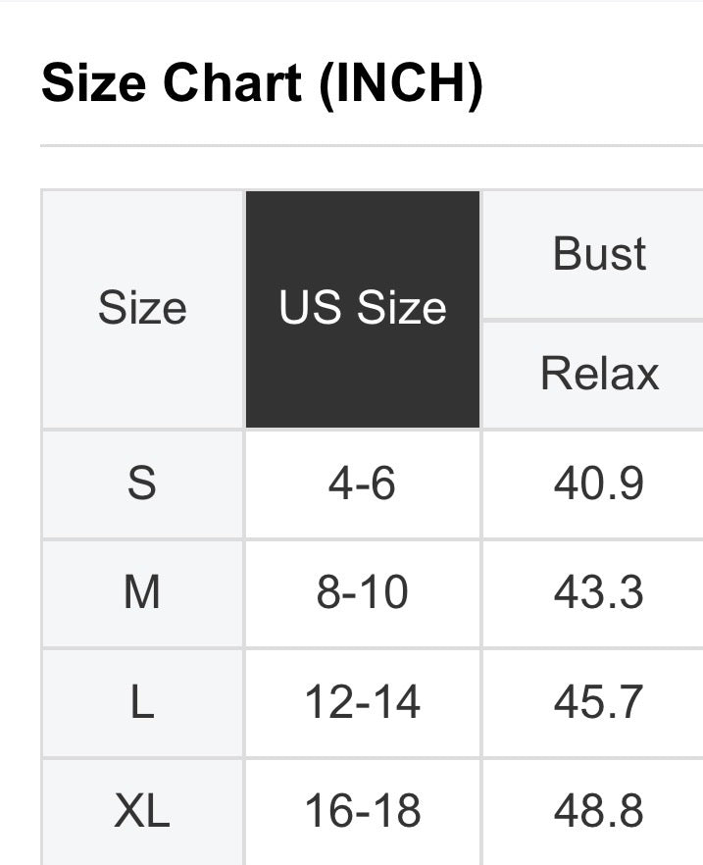Viewport: 703px width, 865px height.
Task: Click the "Size Chart" heading text
Action: pyautogui.click(x=173, y=83)
